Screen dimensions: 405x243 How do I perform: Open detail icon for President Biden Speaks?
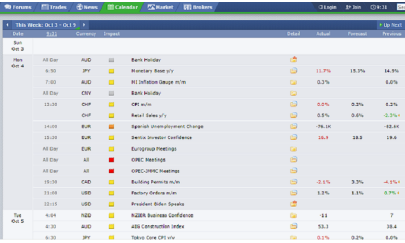tap(293, 204)
